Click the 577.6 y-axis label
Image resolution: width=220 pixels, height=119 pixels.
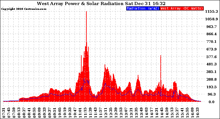point(211,57)
